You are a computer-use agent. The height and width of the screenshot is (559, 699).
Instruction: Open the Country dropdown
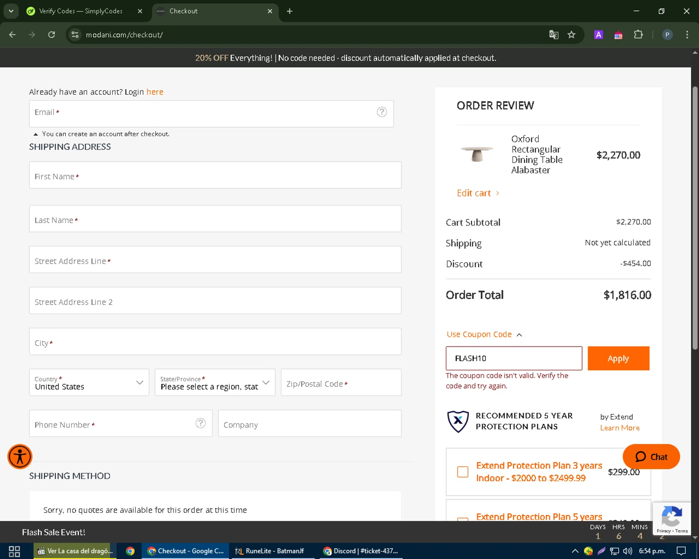click(89, 382)
